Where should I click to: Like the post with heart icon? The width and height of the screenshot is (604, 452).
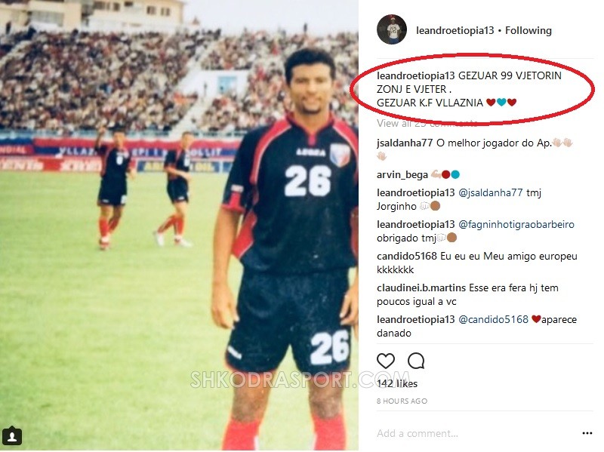click(386, 361)
